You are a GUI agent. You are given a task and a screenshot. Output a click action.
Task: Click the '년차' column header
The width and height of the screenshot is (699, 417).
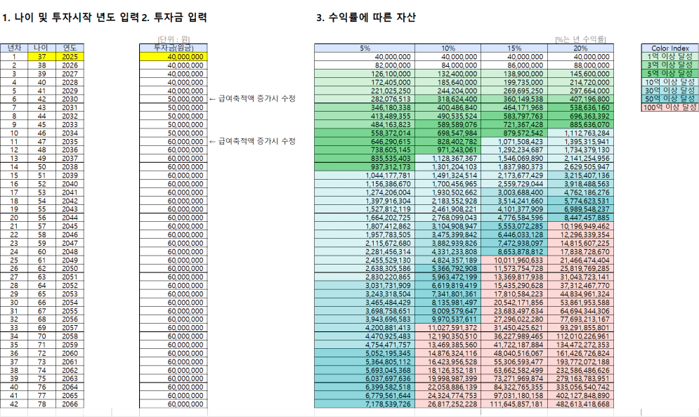pos(14,48)
